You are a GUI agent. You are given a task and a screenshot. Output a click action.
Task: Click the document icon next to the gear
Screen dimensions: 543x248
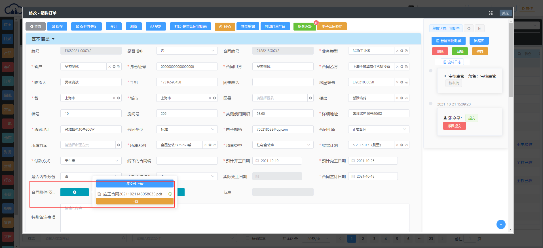coord(479,29)
